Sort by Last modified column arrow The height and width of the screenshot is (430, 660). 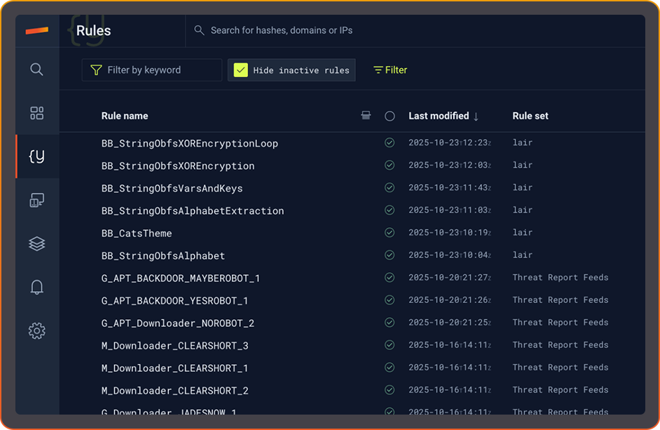pyautogui.click(x=476, y=116)
